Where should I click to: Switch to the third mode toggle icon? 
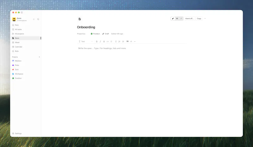coord(181,19)
